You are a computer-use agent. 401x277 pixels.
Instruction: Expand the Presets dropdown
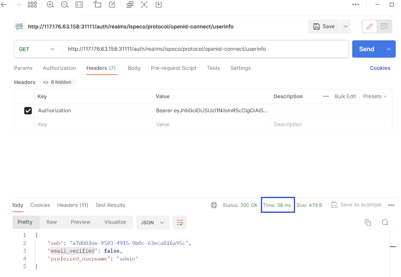point(375,96)
